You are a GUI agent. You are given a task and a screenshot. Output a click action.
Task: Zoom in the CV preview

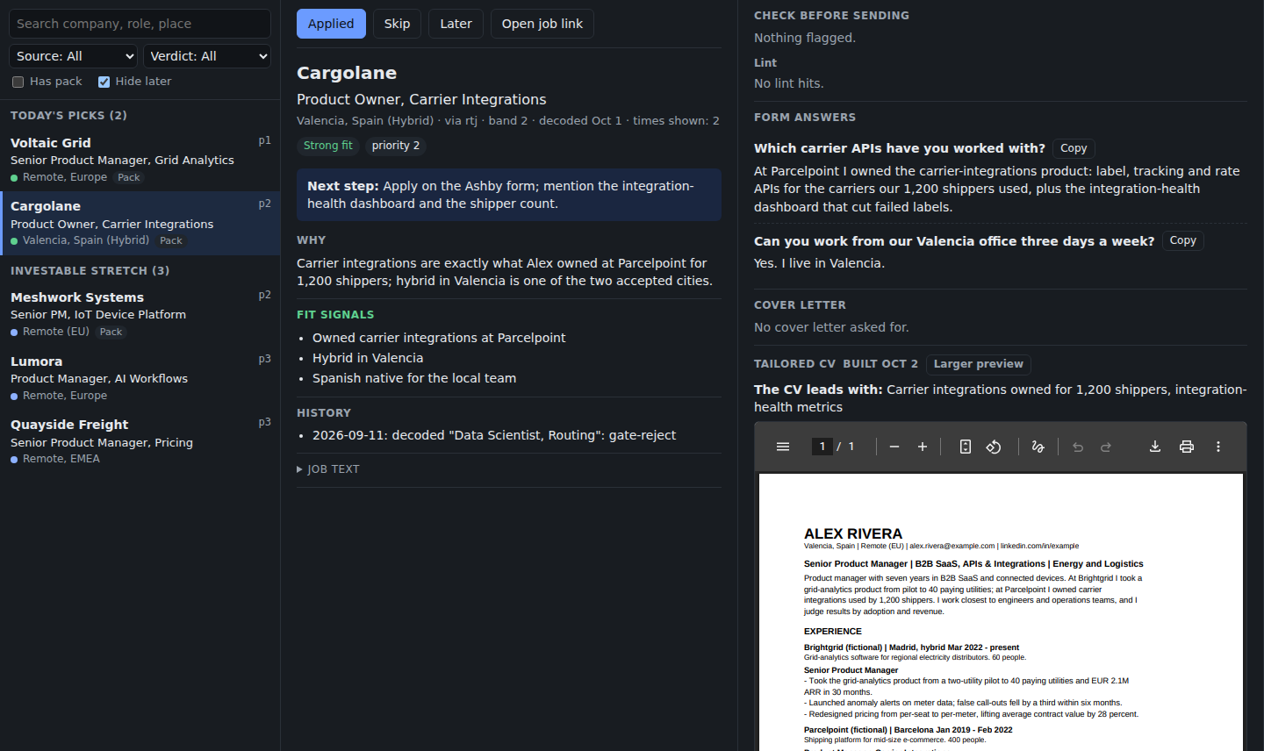click(923, 447)
